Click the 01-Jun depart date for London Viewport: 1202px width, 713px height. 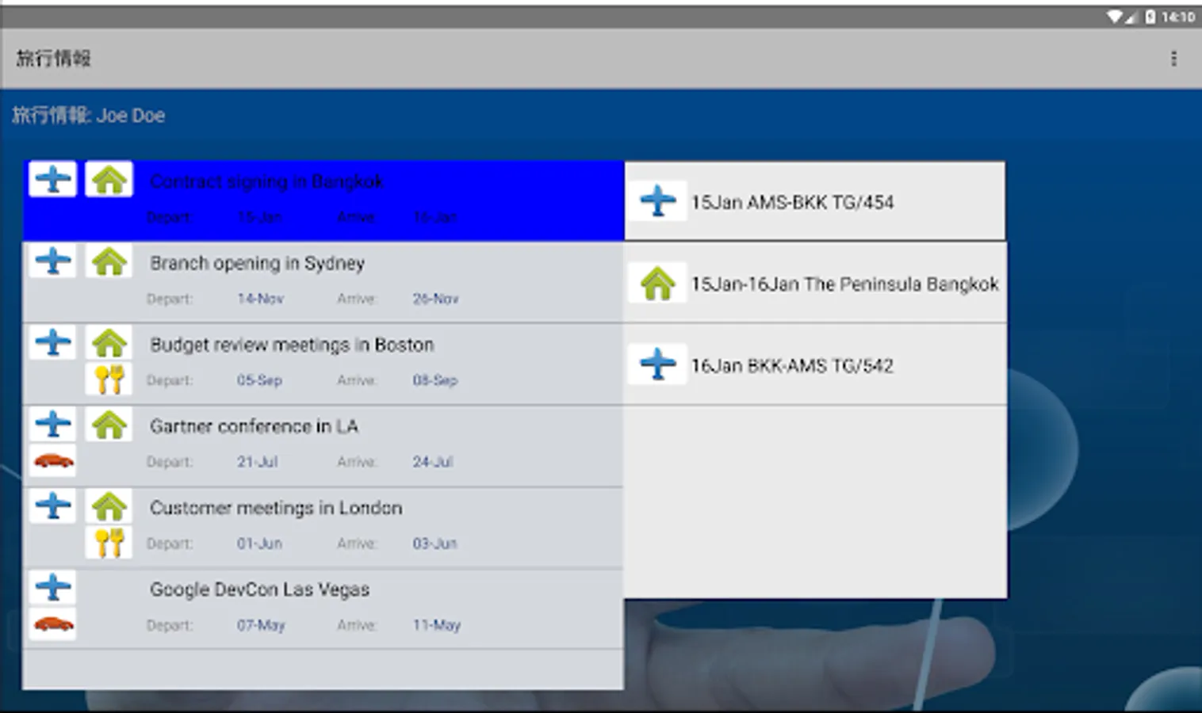click(x=259, y=543)
